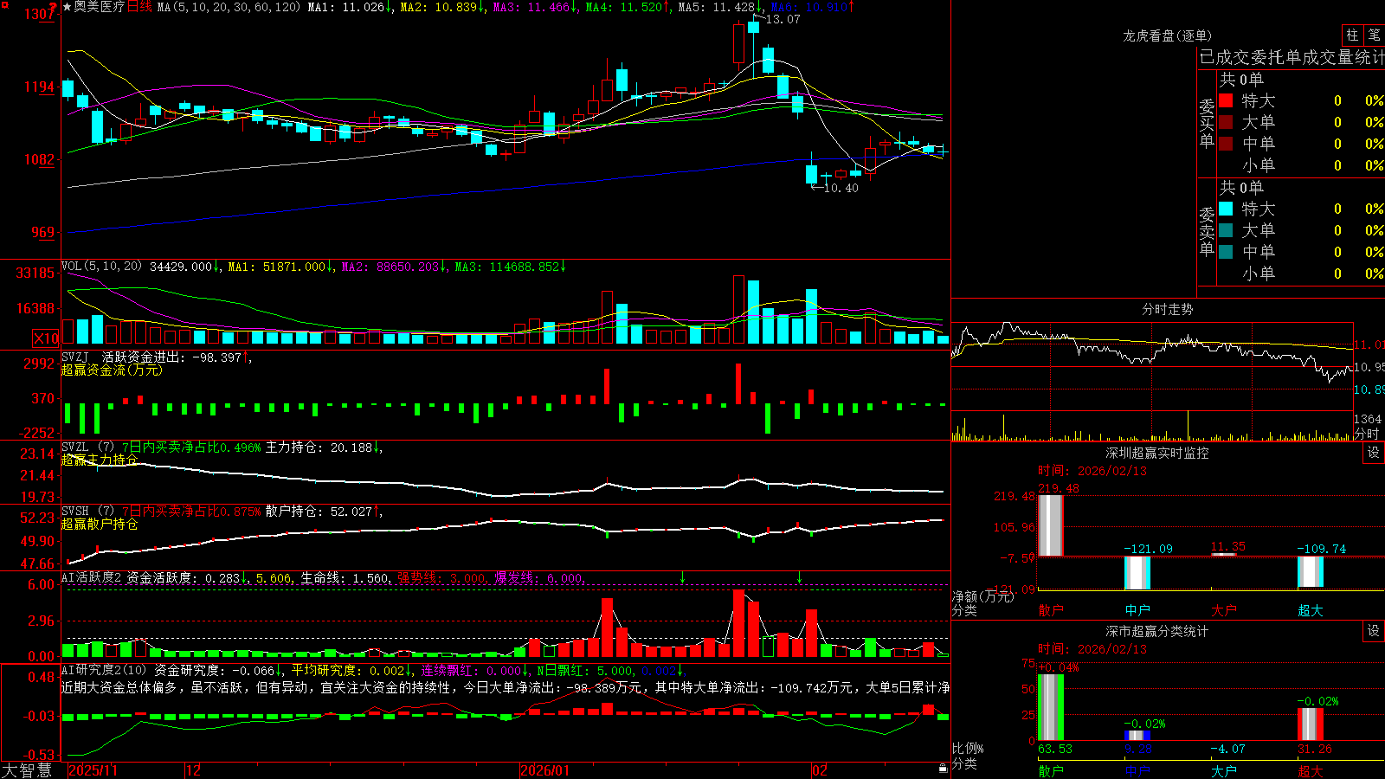Switch 龙虎看盘 to 柱 (bar) view
Image resolution: width=1385 pixels, height=779 pixels.
click(x=1352, y=35)
